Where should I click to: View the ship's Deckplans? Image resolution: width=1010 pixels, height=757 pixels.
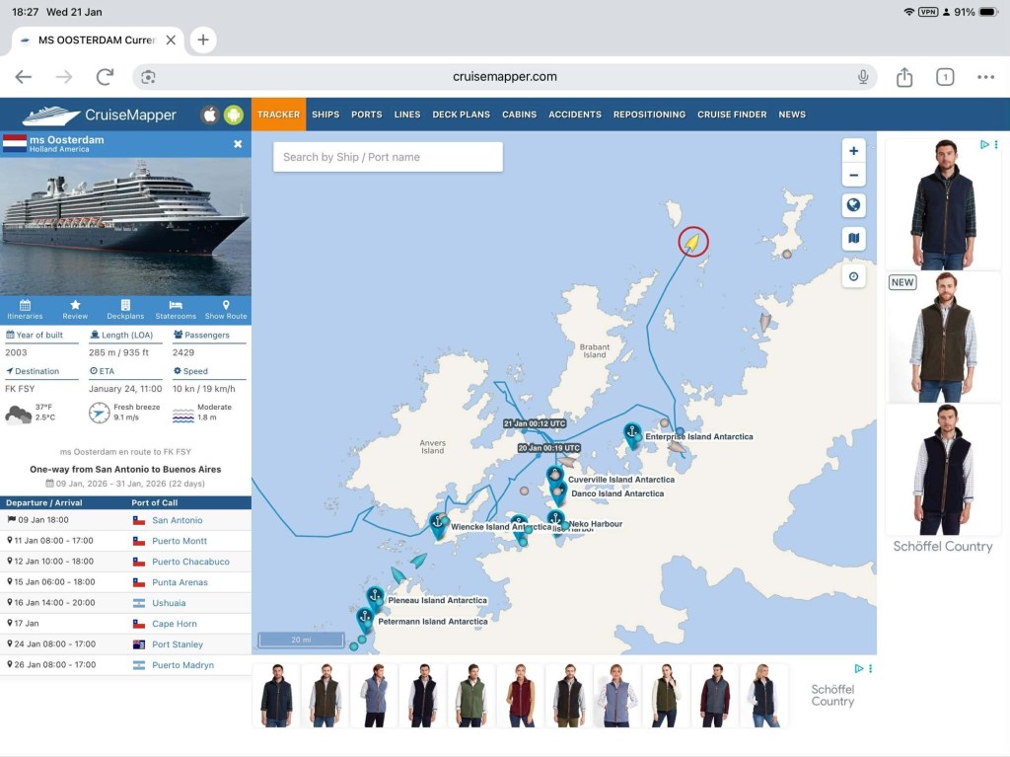[x=125, y=310]
